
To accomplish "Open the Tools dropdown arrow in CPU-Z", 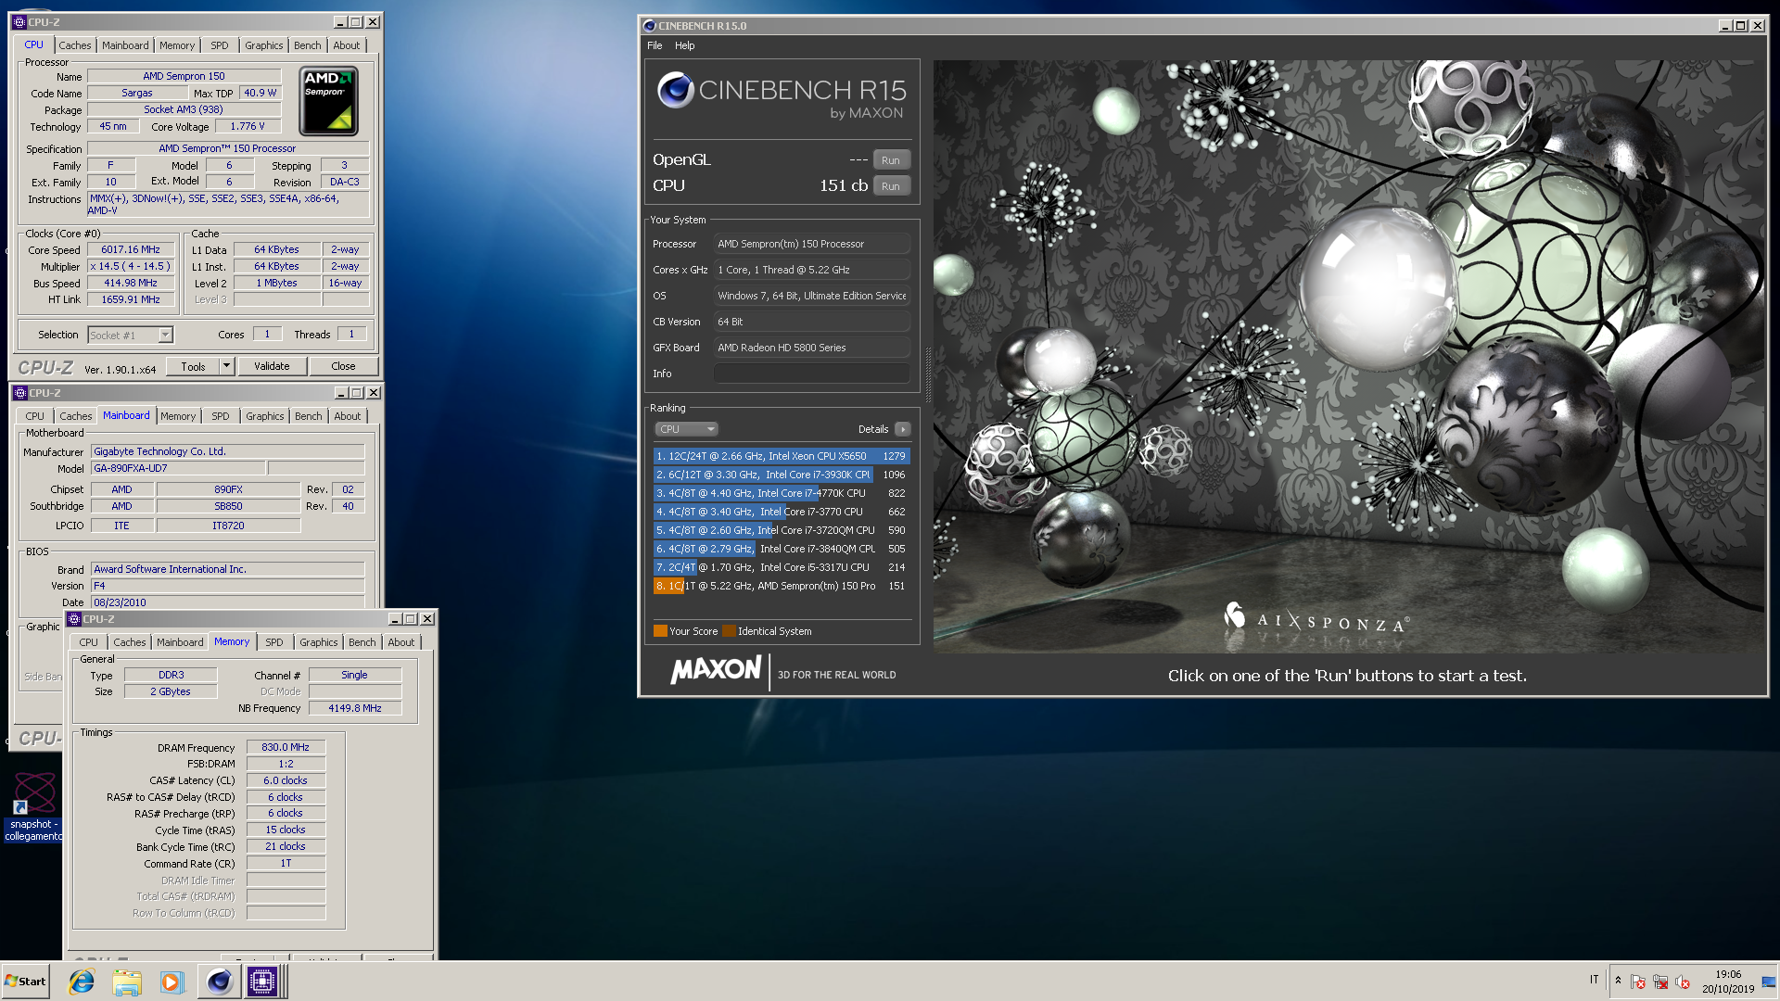I will [x=226, y=366].
